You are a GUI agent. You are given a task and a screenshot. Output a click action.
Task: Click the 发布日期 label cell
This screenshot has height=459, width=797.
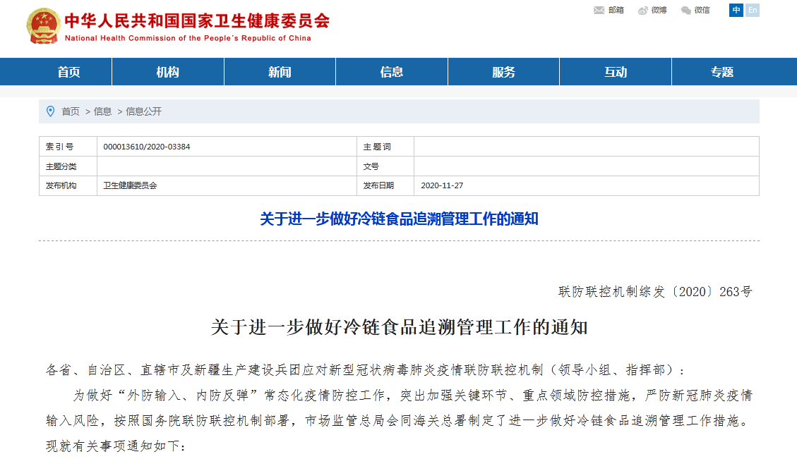point(385,186)
